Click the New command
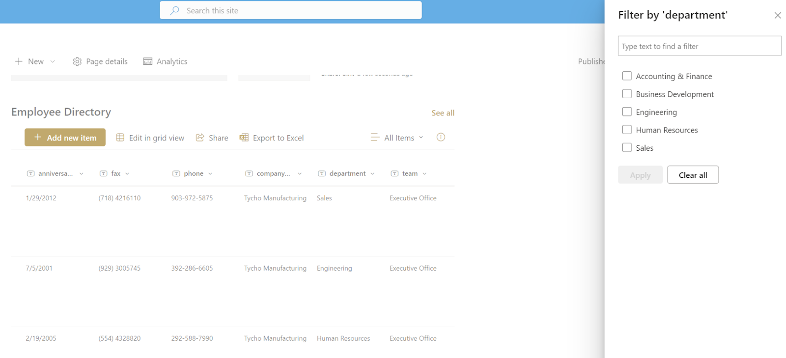 [35, 61]
